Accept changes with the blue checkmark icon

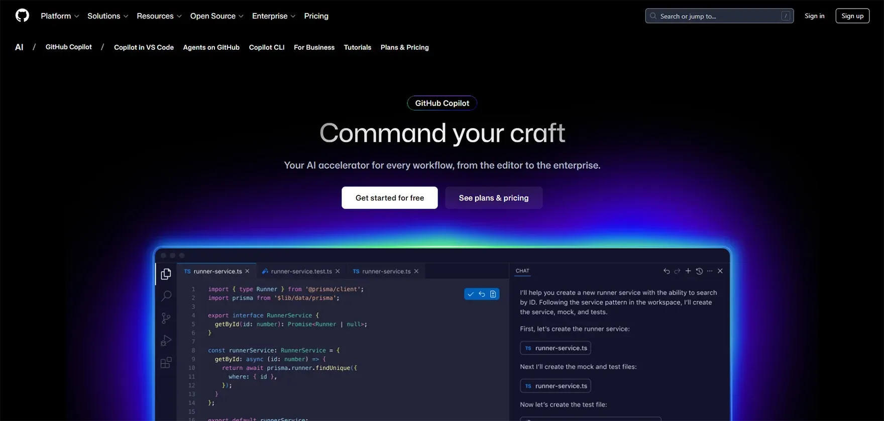[471, 294]
